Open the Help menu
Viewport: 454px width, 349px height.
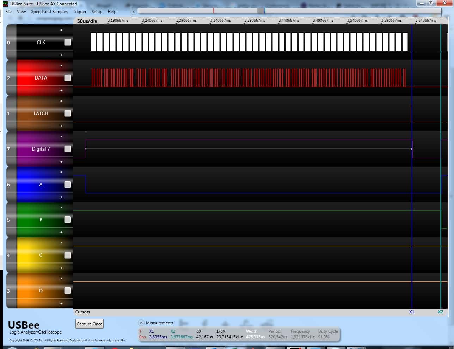click(x=112, y=12)
